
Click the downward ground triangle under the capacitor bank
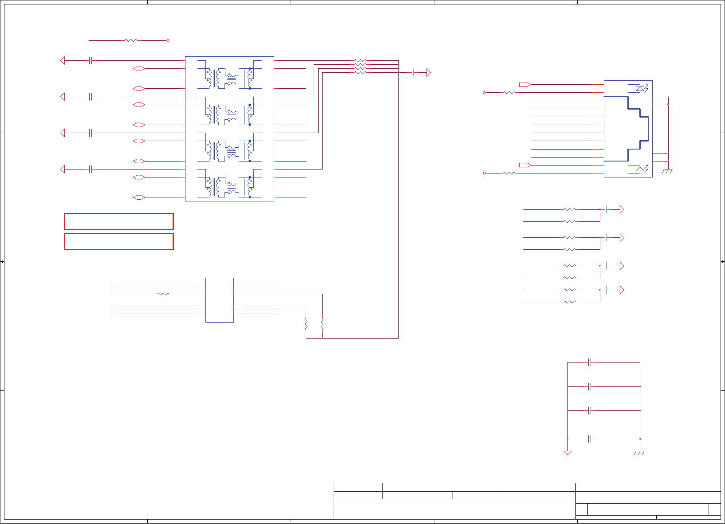567,453
